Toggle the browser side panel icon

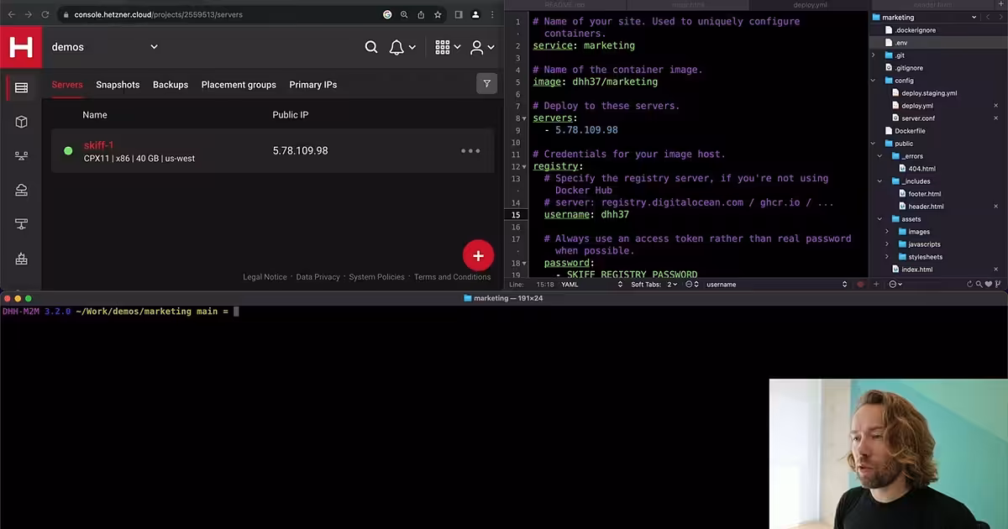459,14
